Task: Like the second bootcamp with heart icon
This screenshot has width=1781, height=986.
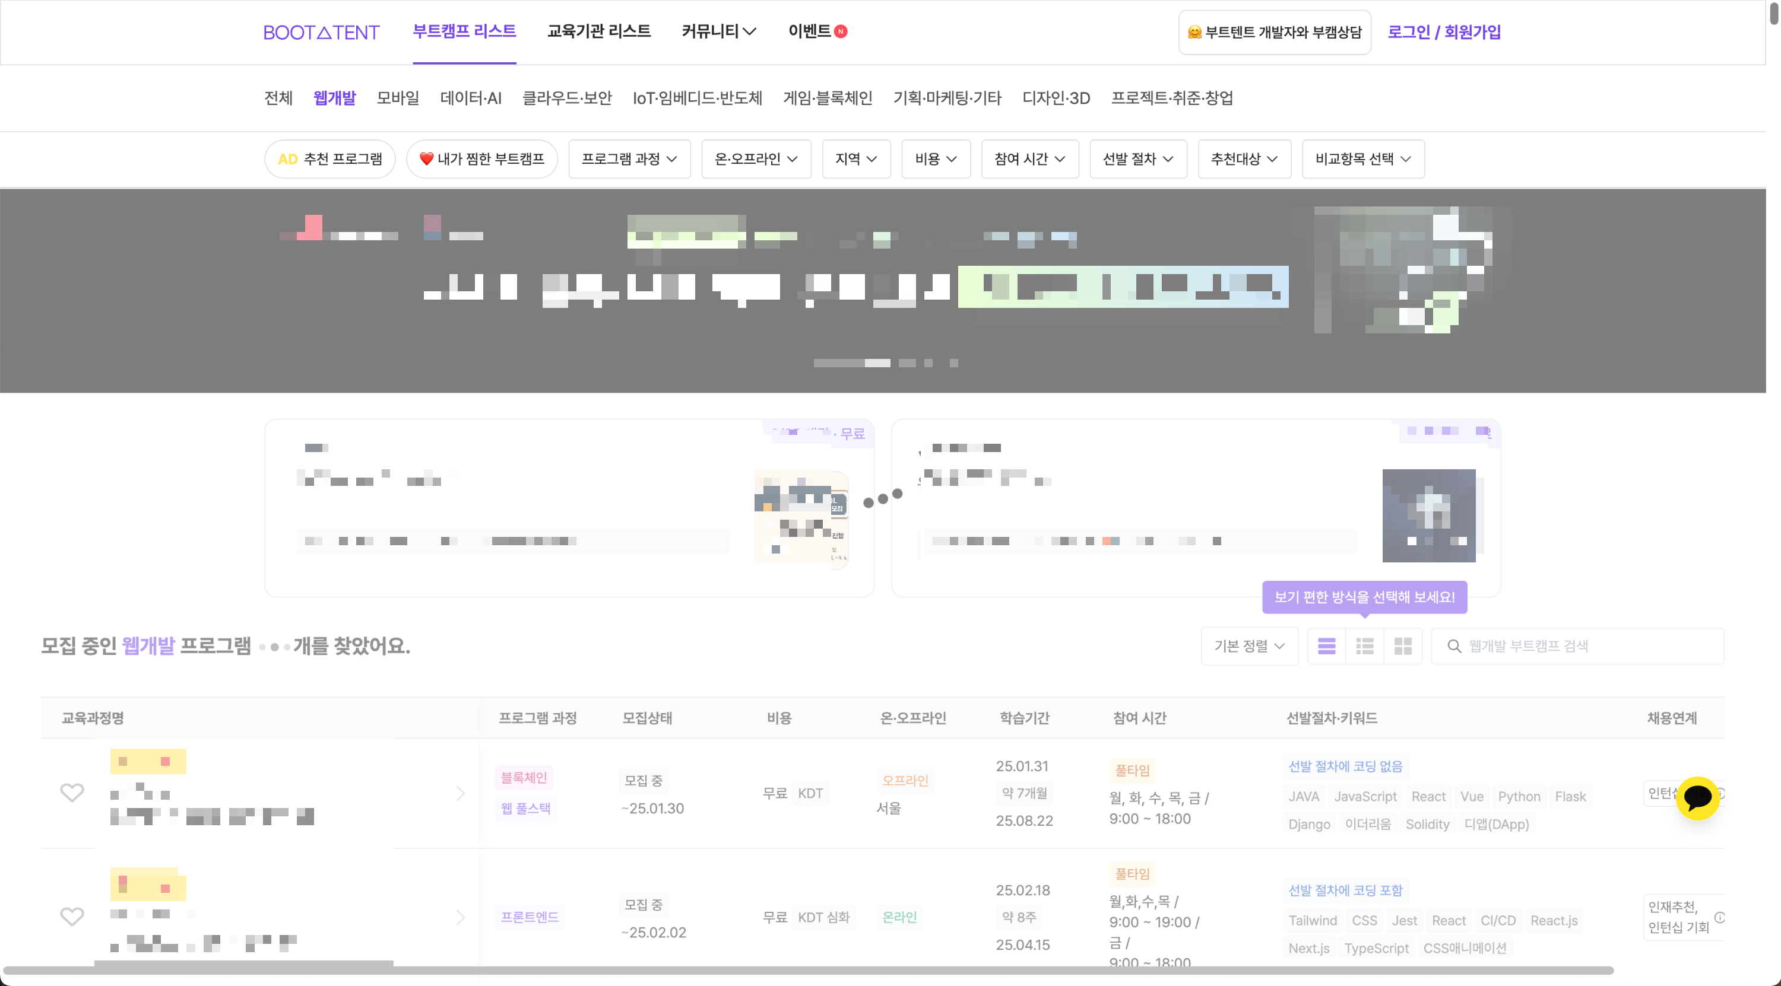Action: click(x=72, y=917)
